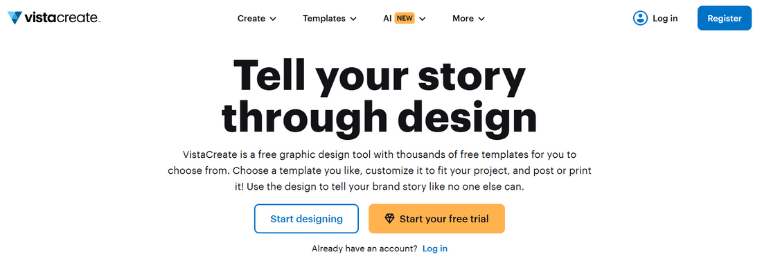Click the diamond icon on the trial button
This screenshot has height=279, width=762.
(389, 219)
